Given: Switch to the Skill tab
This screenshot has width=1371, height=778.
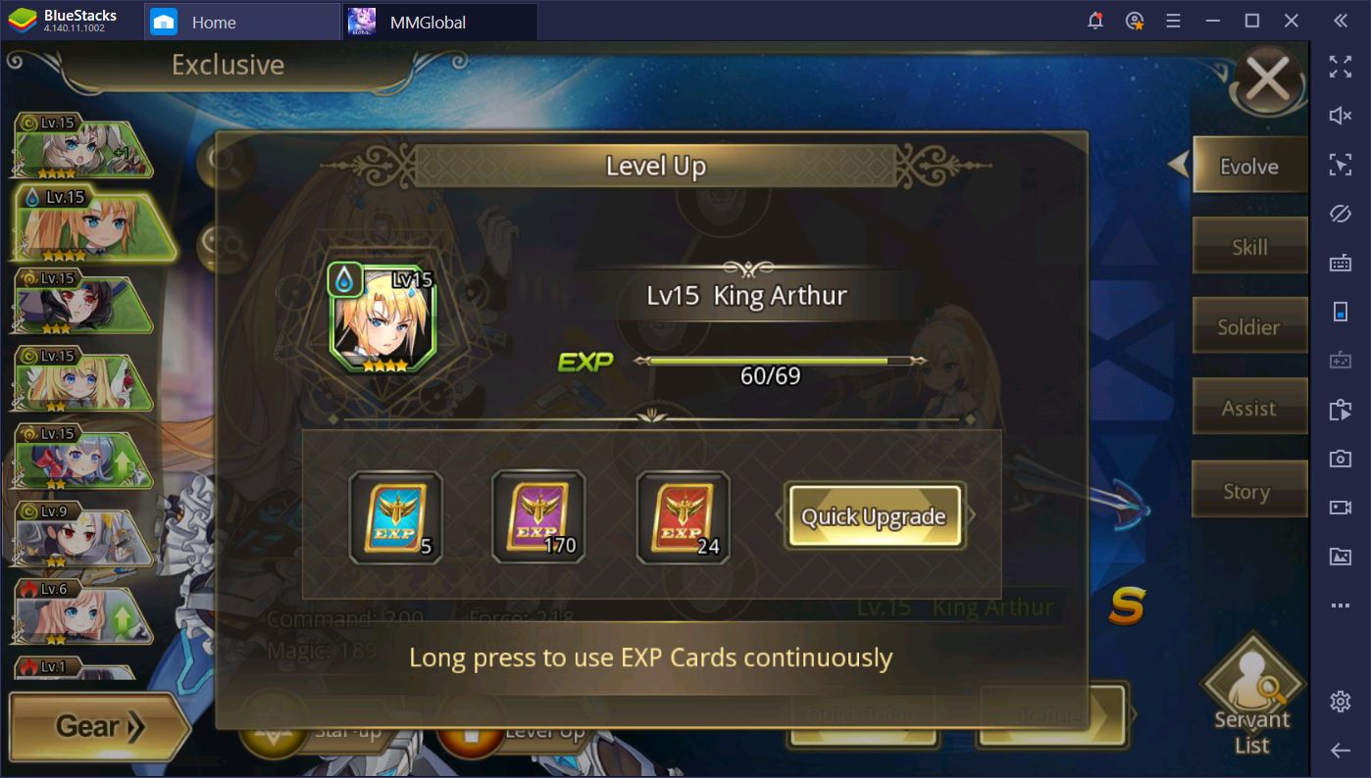Looking at the screenshot, I should [1249, 246].
